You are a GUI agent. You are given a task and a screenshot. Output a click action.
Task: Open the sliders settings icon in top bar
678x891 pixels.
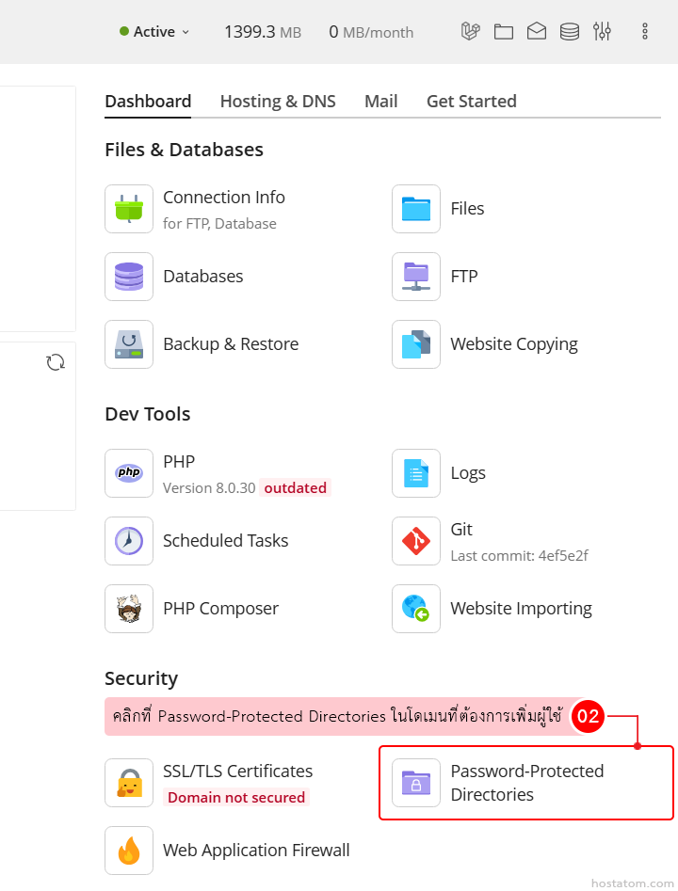[603, 32]
